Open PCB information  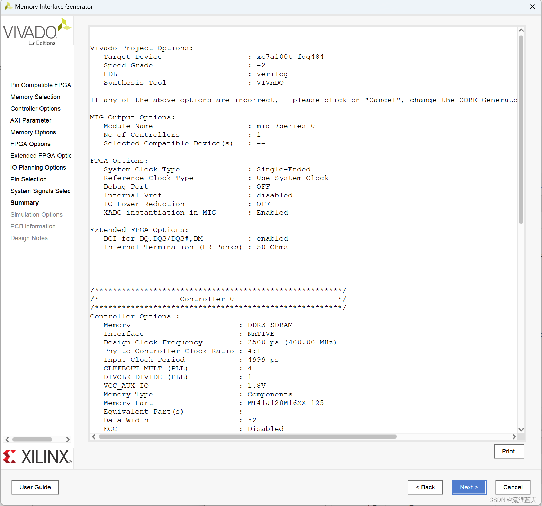pos(33,226)
